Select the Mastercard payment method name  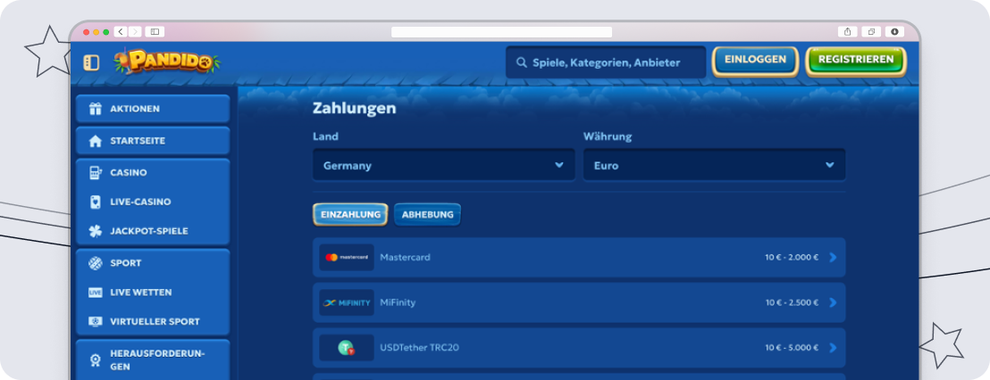coord(405,257)
